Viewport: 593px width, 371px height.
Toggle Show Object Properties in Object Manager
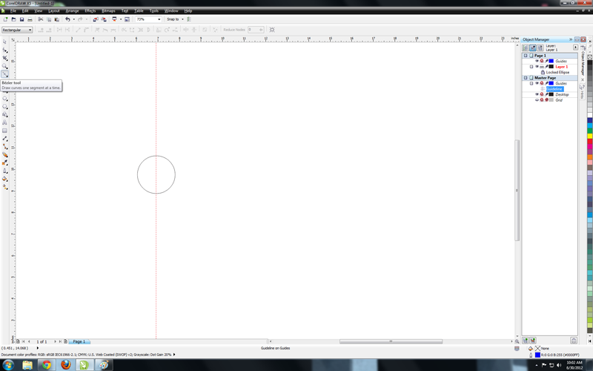click(x=525, y=47)
